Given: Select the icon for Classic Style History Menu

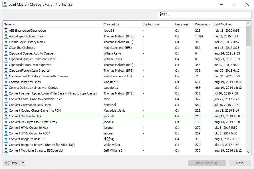Looking at the screenshot, I should [x=6, y=42].
